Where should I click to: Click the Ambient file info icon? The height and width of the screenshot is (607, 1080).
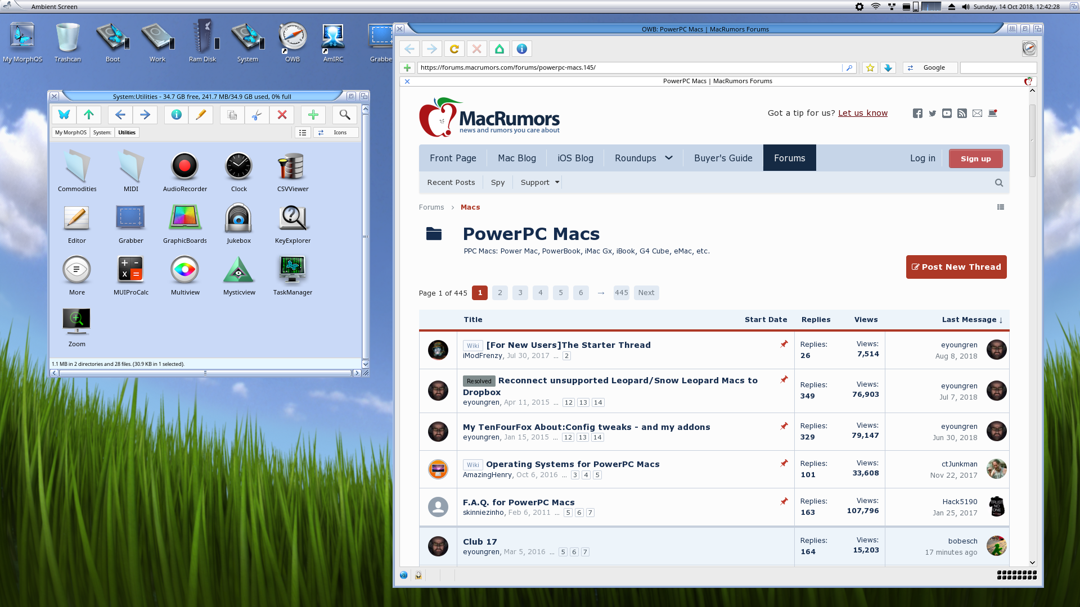click(176, 115)
